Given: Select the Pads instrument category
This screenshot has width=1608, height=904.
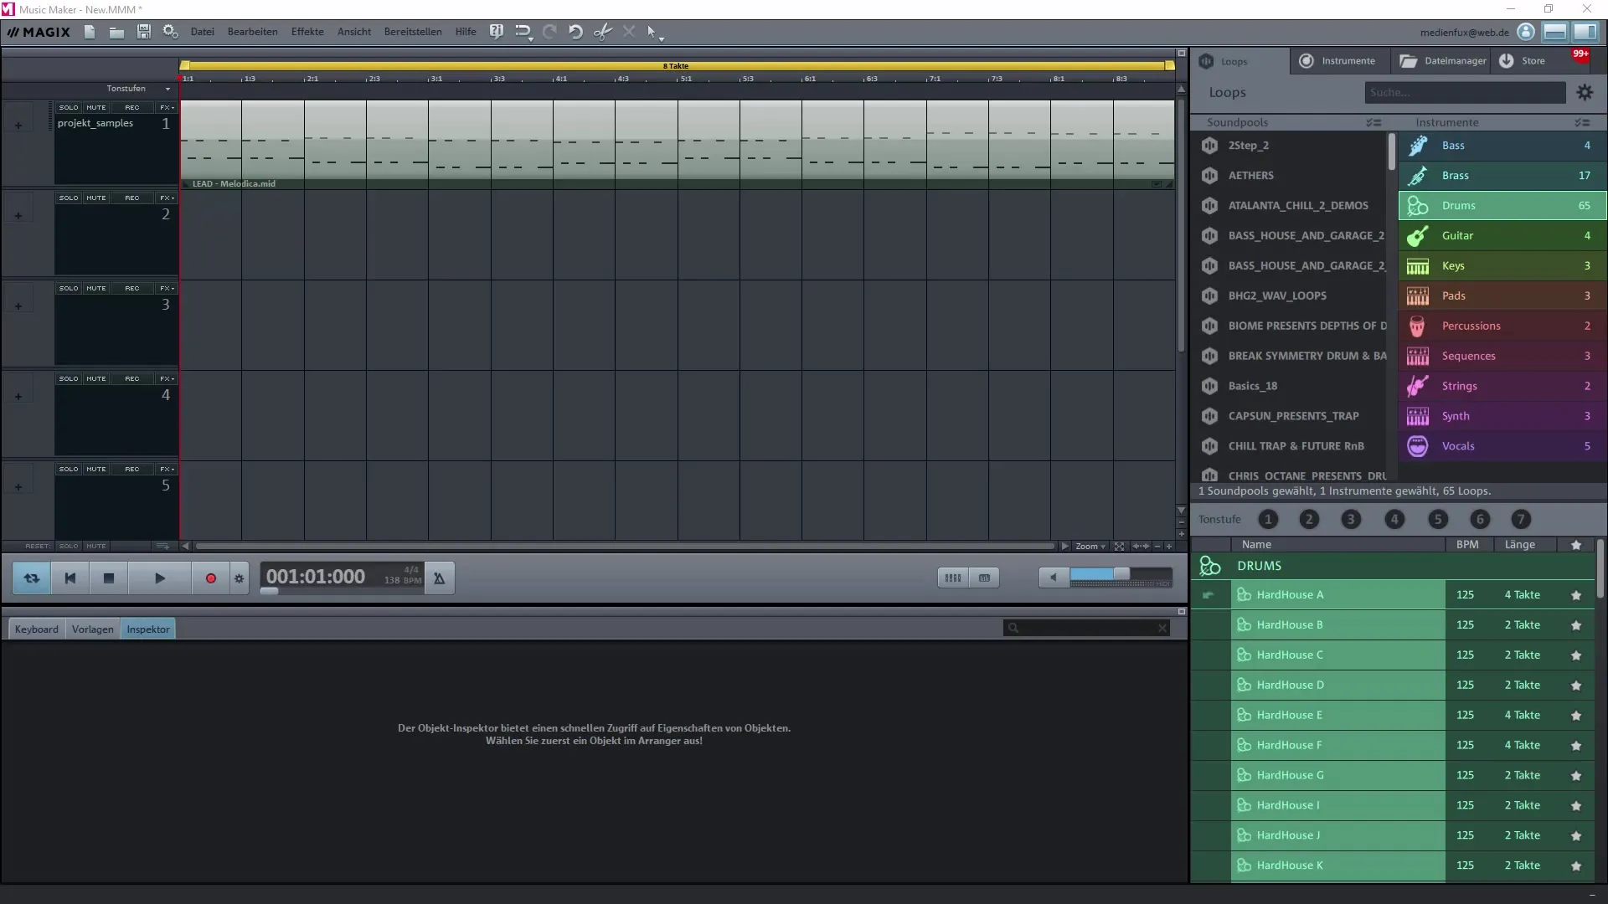Looking at the screenshot, I should (x=1502, y=296).
